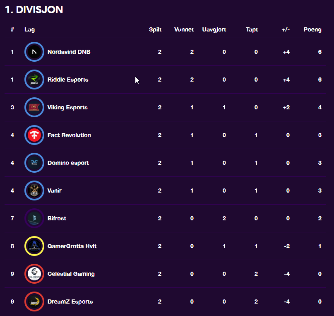
Task: Click the Poeng column header
Action: click(x=312, y=30)
